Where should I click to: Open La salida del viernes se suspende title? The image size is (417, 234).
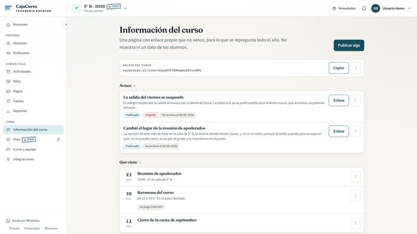click(153, 97)
